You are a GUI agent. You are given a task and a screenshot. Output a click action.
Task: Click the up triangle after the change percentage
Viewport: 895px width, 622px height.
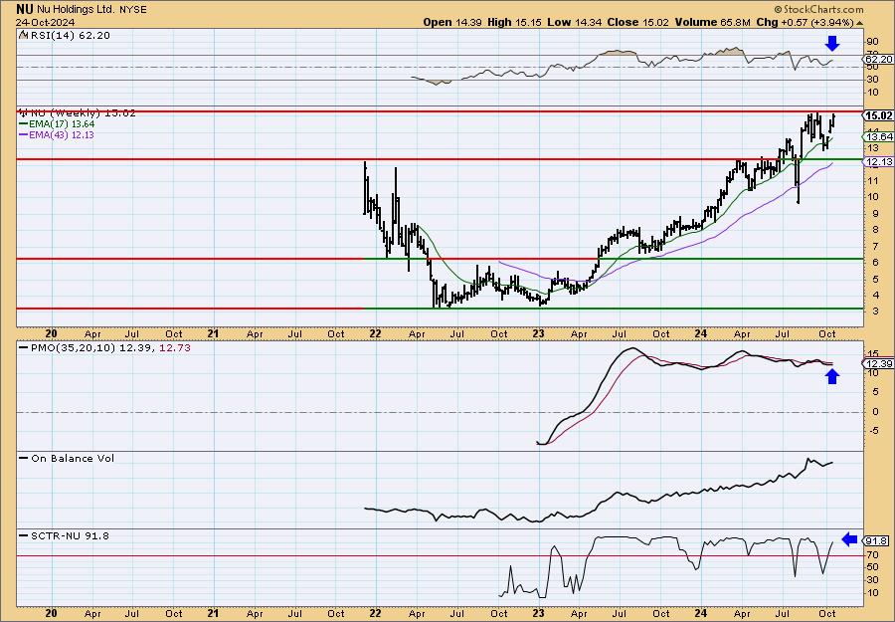tap(859, 23)
